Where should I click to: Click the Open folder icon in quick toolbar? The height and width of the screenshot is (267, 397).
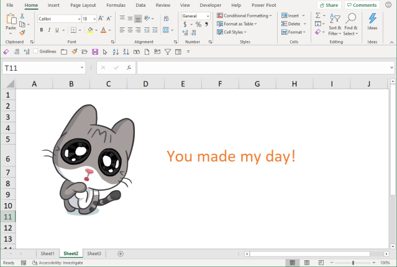click(84, 52)
